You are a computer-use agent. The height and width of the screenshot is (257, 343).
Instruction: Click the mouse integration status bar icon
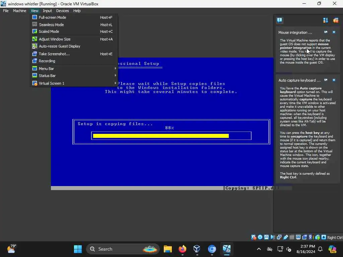[318, 237]
